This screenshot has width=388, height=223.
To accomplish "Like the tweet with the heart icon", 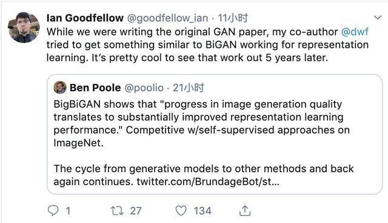I will tap(181, 211).
